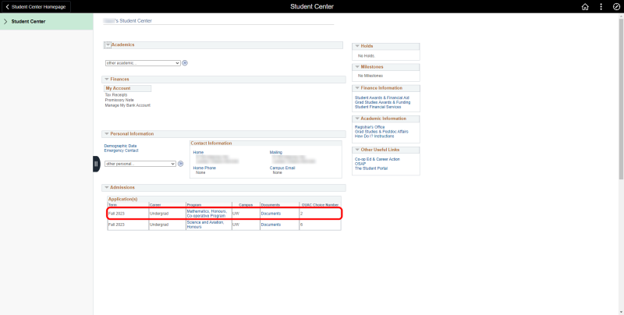Open The Student Portal link
This screenshot has height=315, width=624.
(x=371, y=168)
